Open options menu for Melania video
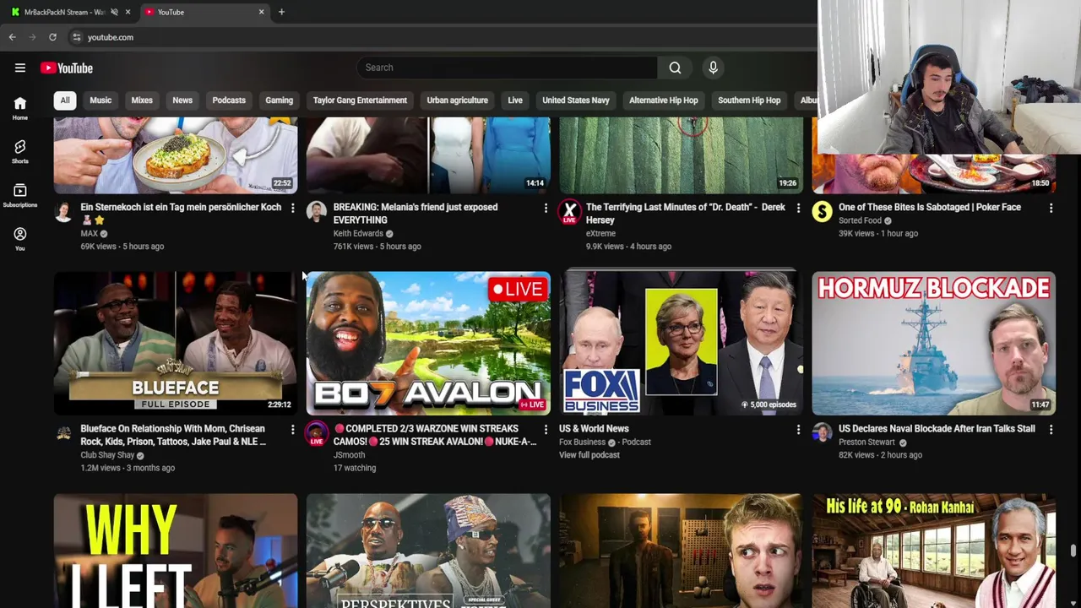1081x608 pixels. click(x=545, y=208)
